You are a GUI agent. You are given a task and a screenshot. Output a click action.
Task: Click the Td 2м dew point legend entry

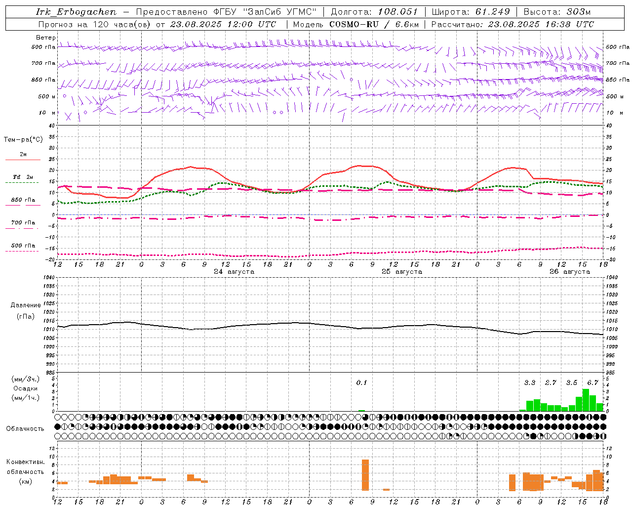pyautogui.click(x=23, y=177)
